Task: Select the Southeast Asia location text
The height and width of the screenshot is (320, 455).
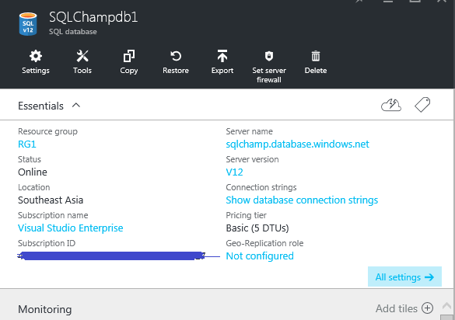Action: [51, 200]
